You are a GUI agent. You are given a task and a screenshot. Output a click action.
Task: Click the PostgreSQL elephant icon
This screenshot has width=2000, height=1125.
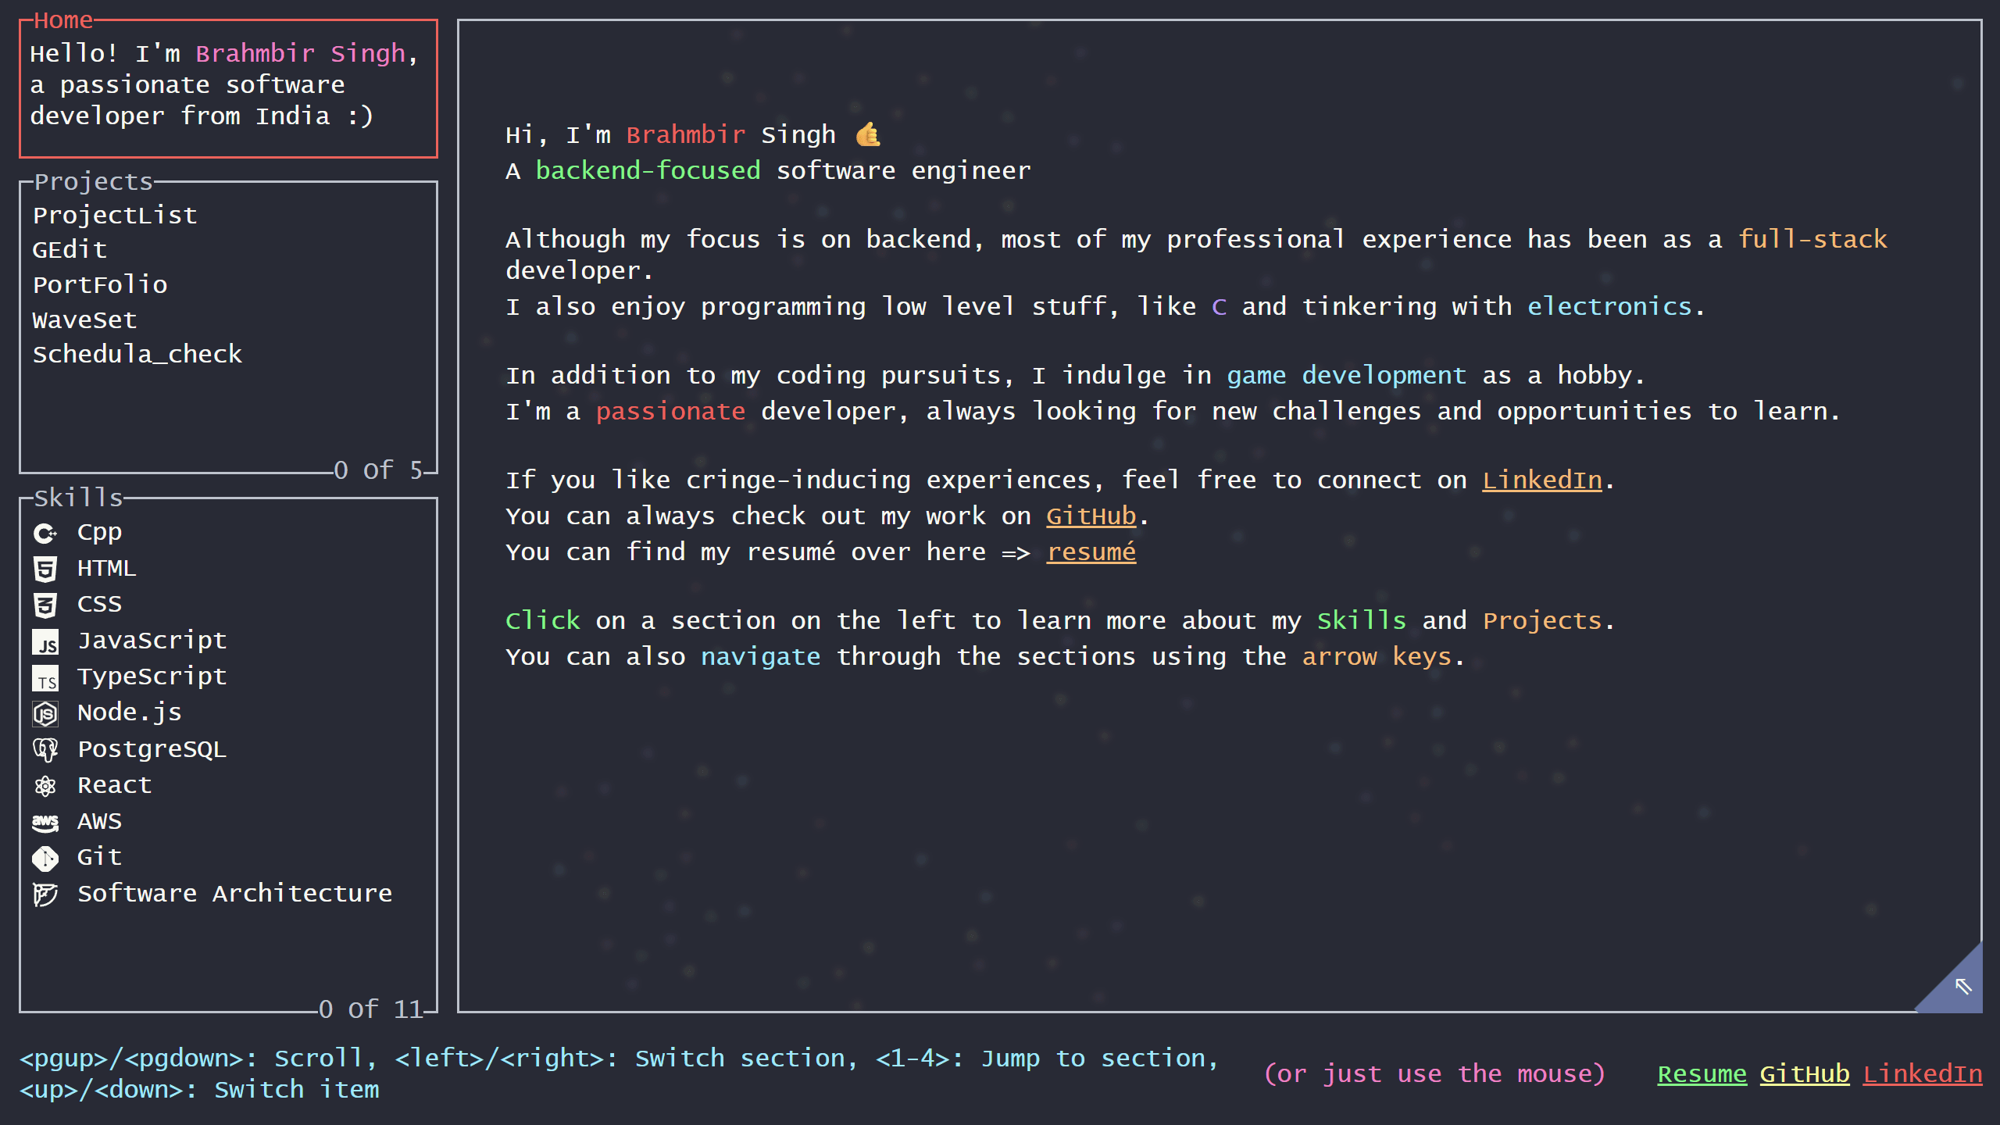click(45, 750)
